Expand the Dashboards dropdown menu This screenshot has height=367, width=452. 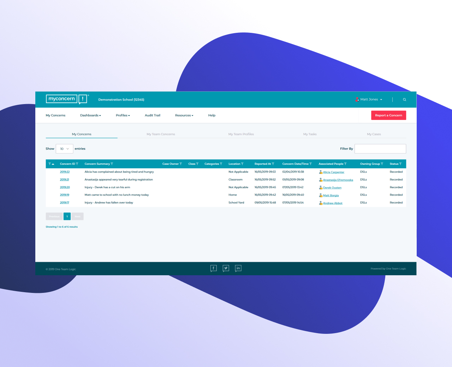90,115
